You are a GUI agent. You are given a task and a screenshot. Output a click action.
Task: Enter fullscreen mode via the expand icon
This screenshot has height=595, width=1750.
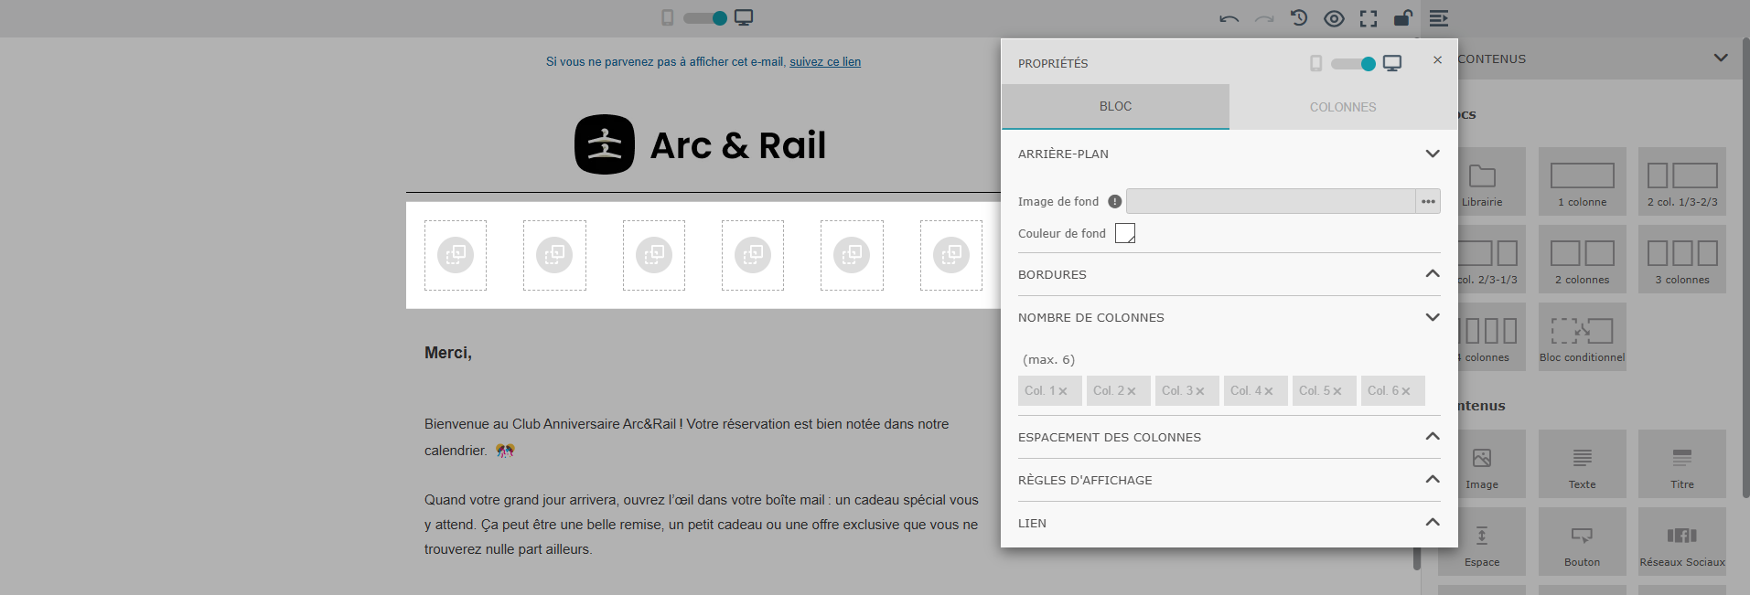[1369, 18]
